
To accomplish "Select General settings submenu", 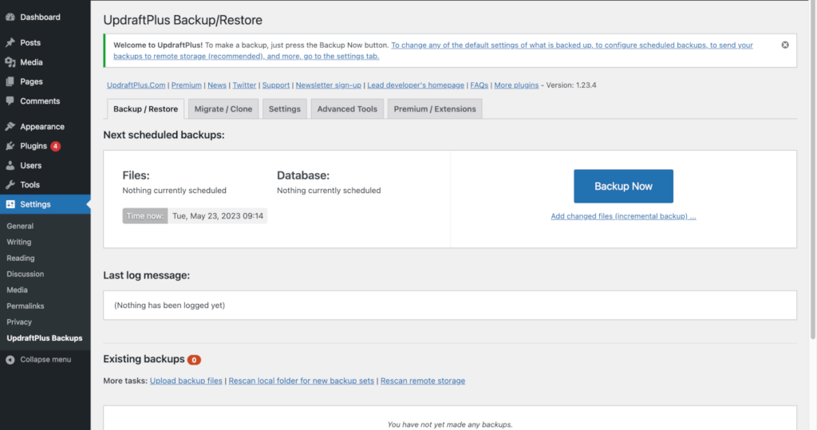I will click(20, 227).
